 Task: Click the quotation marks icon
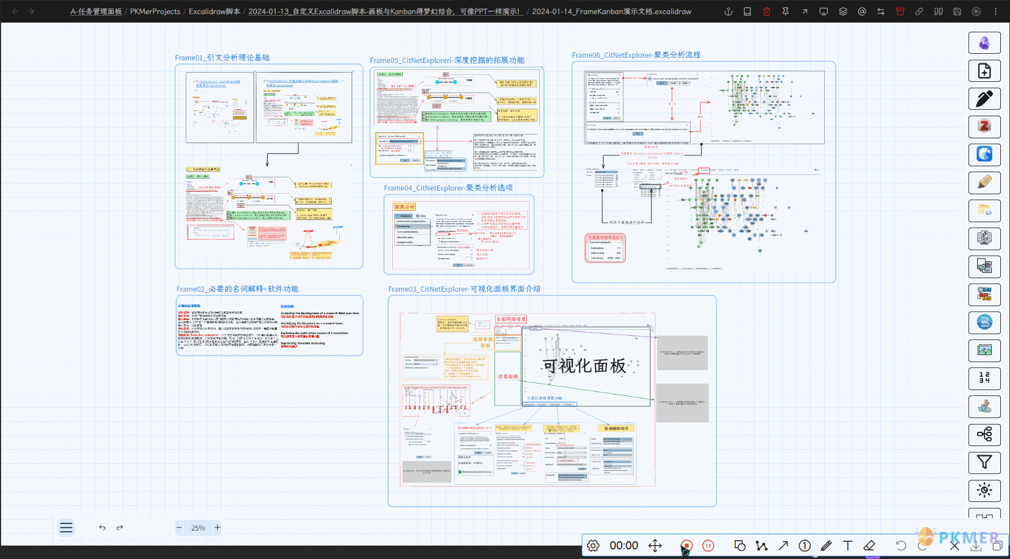938,11
